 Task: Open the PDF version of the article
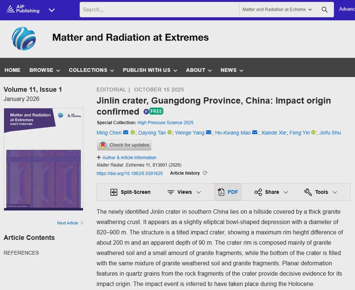[x=228, y=192]
